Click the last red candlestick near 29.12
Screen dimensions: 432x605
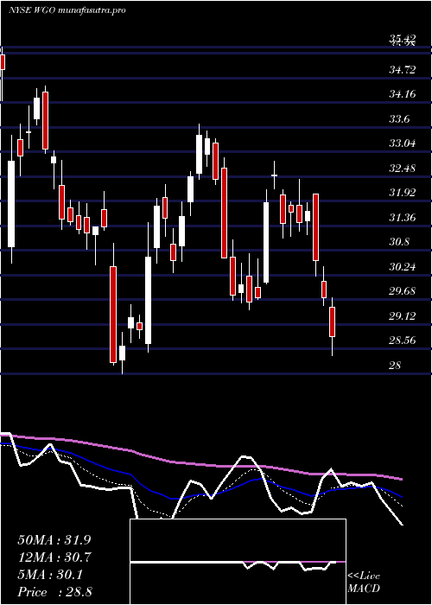pos(332,322)
